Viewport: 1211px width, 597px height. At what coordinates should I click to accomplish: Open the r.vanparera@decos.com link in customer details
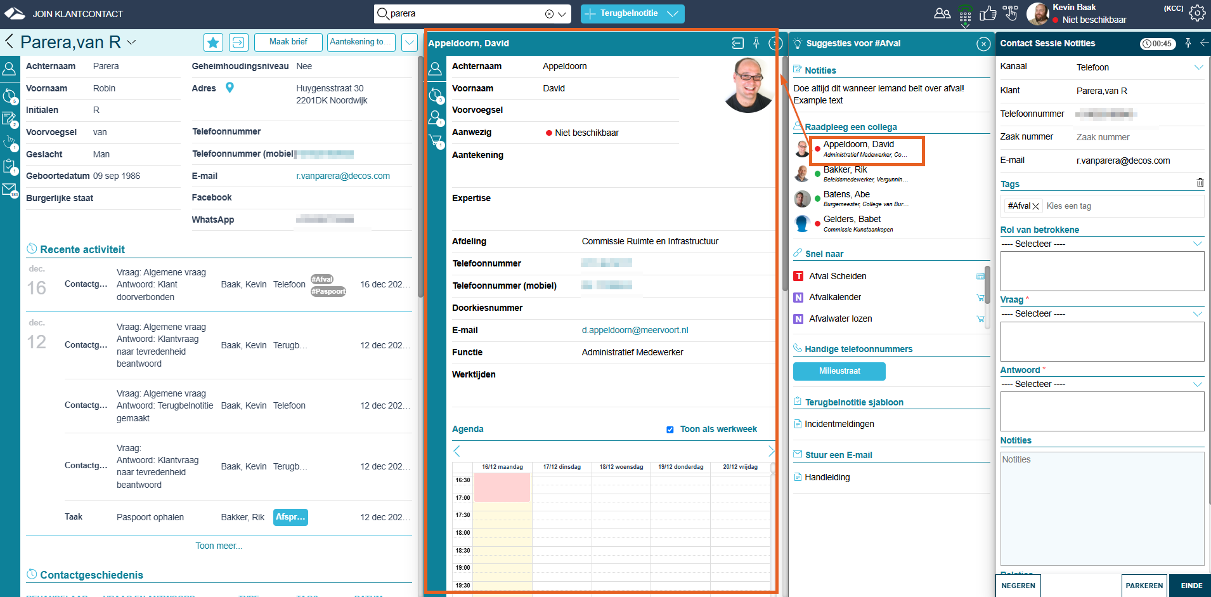click(343, 176)
